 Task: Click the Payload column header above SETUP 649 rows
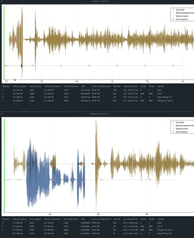pos(161,219)
